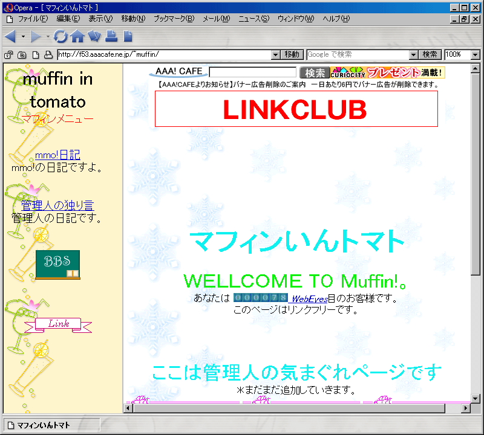Click the バナー広告削除のご案内 notice text

pos(269,85)
